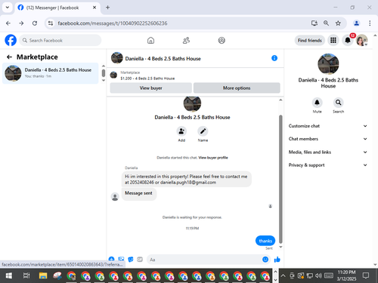378x283 pixels.
Task: Open the Facebook menu grid icon
Action: pyautogui.click(x=333, y=40)
